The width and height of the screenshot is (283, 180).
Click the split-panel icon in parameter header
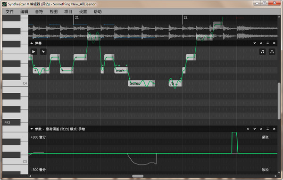[x=267, y=129]
